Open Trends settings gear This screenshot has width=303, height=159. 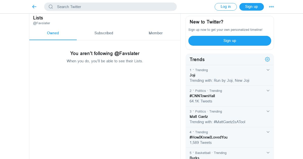tap(267, 59)
